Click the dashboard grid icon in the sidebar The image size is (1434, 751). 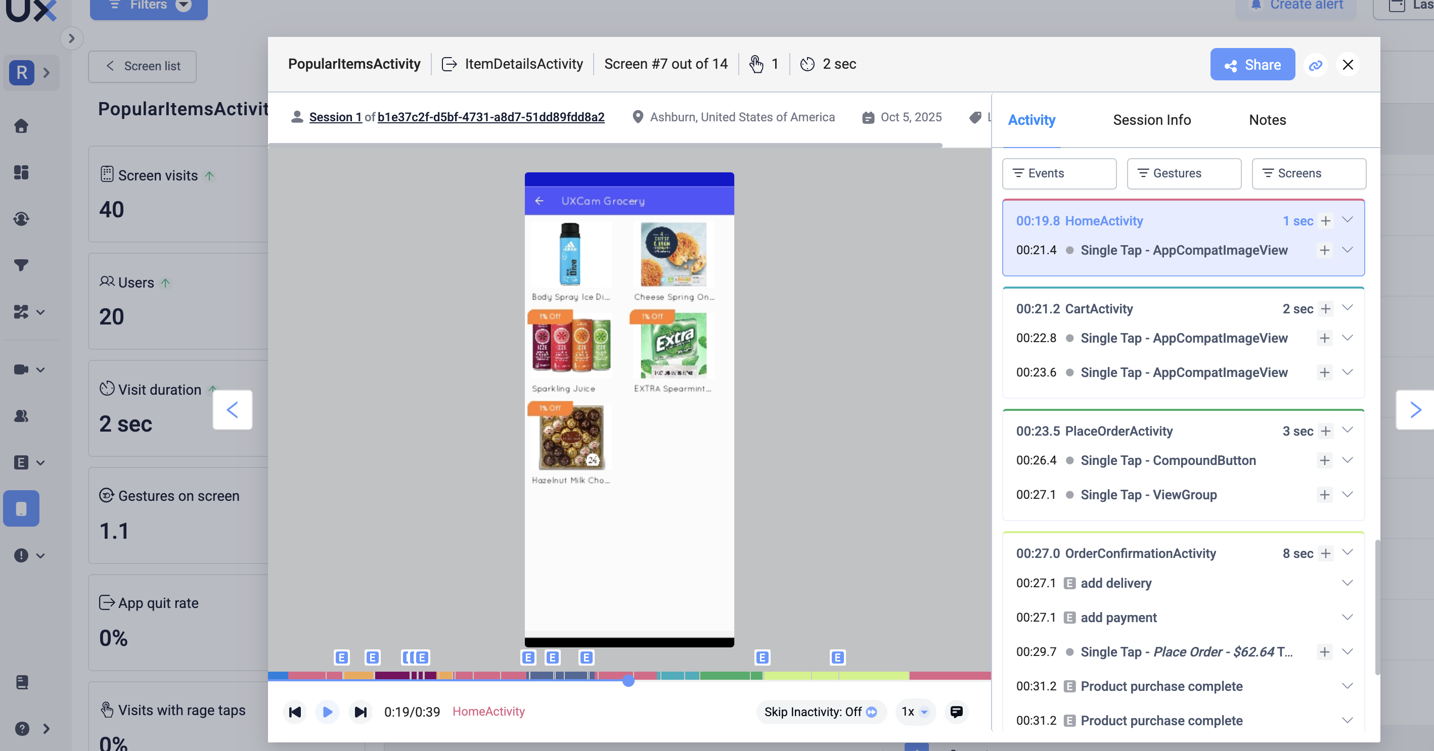tap(21, 172)
